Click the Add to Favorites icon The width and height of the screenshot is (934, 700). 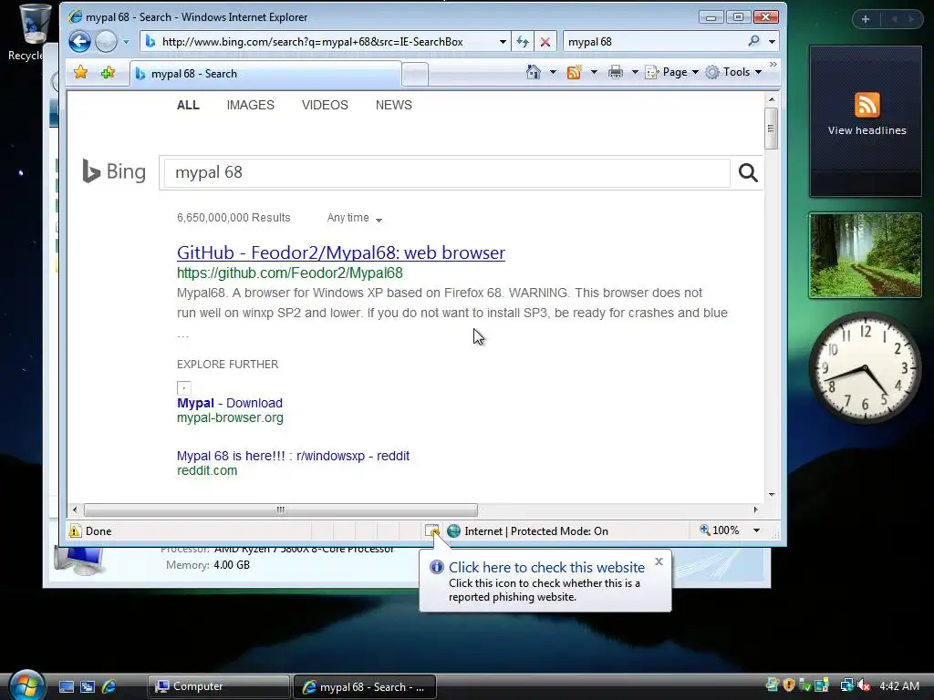(108, 73)
